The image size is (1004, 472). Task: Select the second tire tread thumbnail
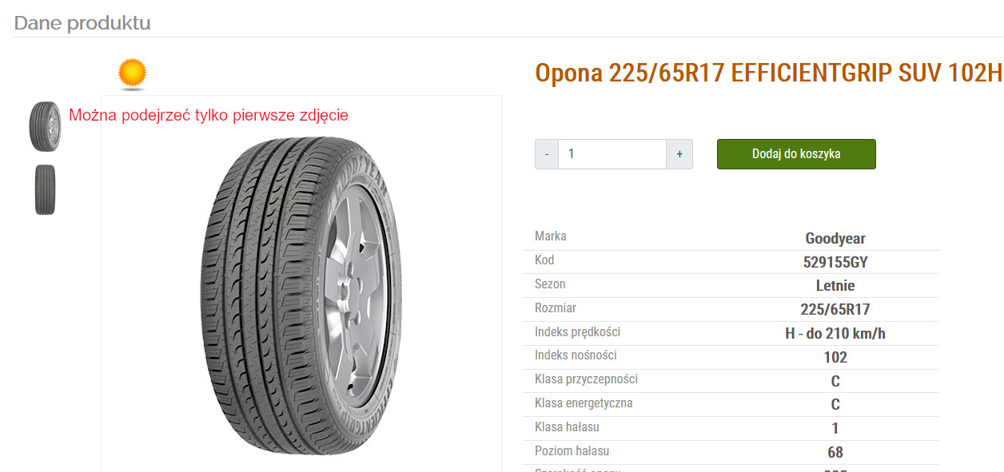tap(45, 189)
